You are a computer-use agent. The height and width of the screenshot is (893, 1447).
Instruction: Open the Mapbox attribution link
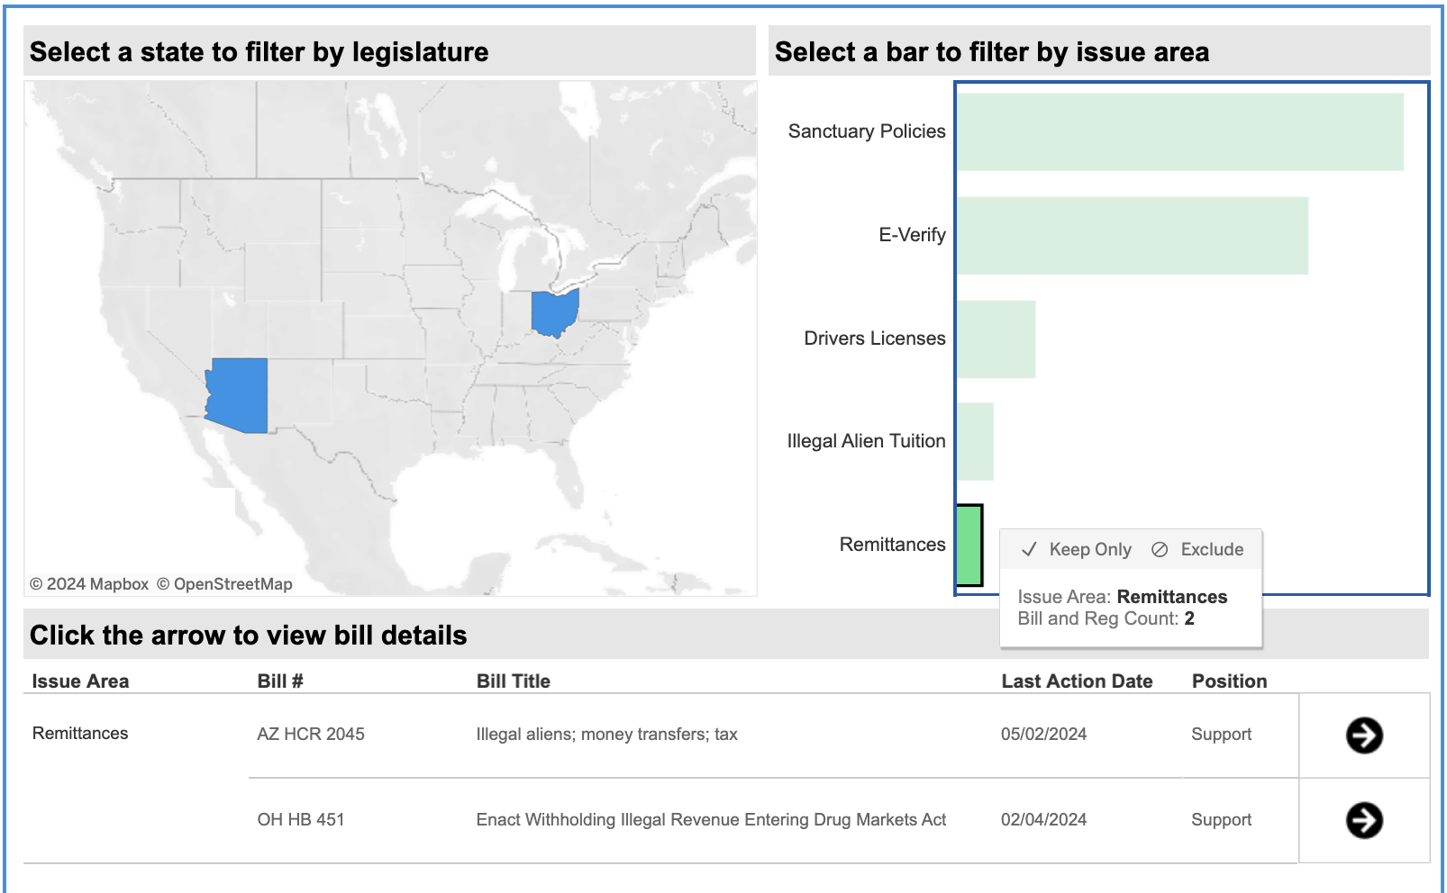[97, 584]
